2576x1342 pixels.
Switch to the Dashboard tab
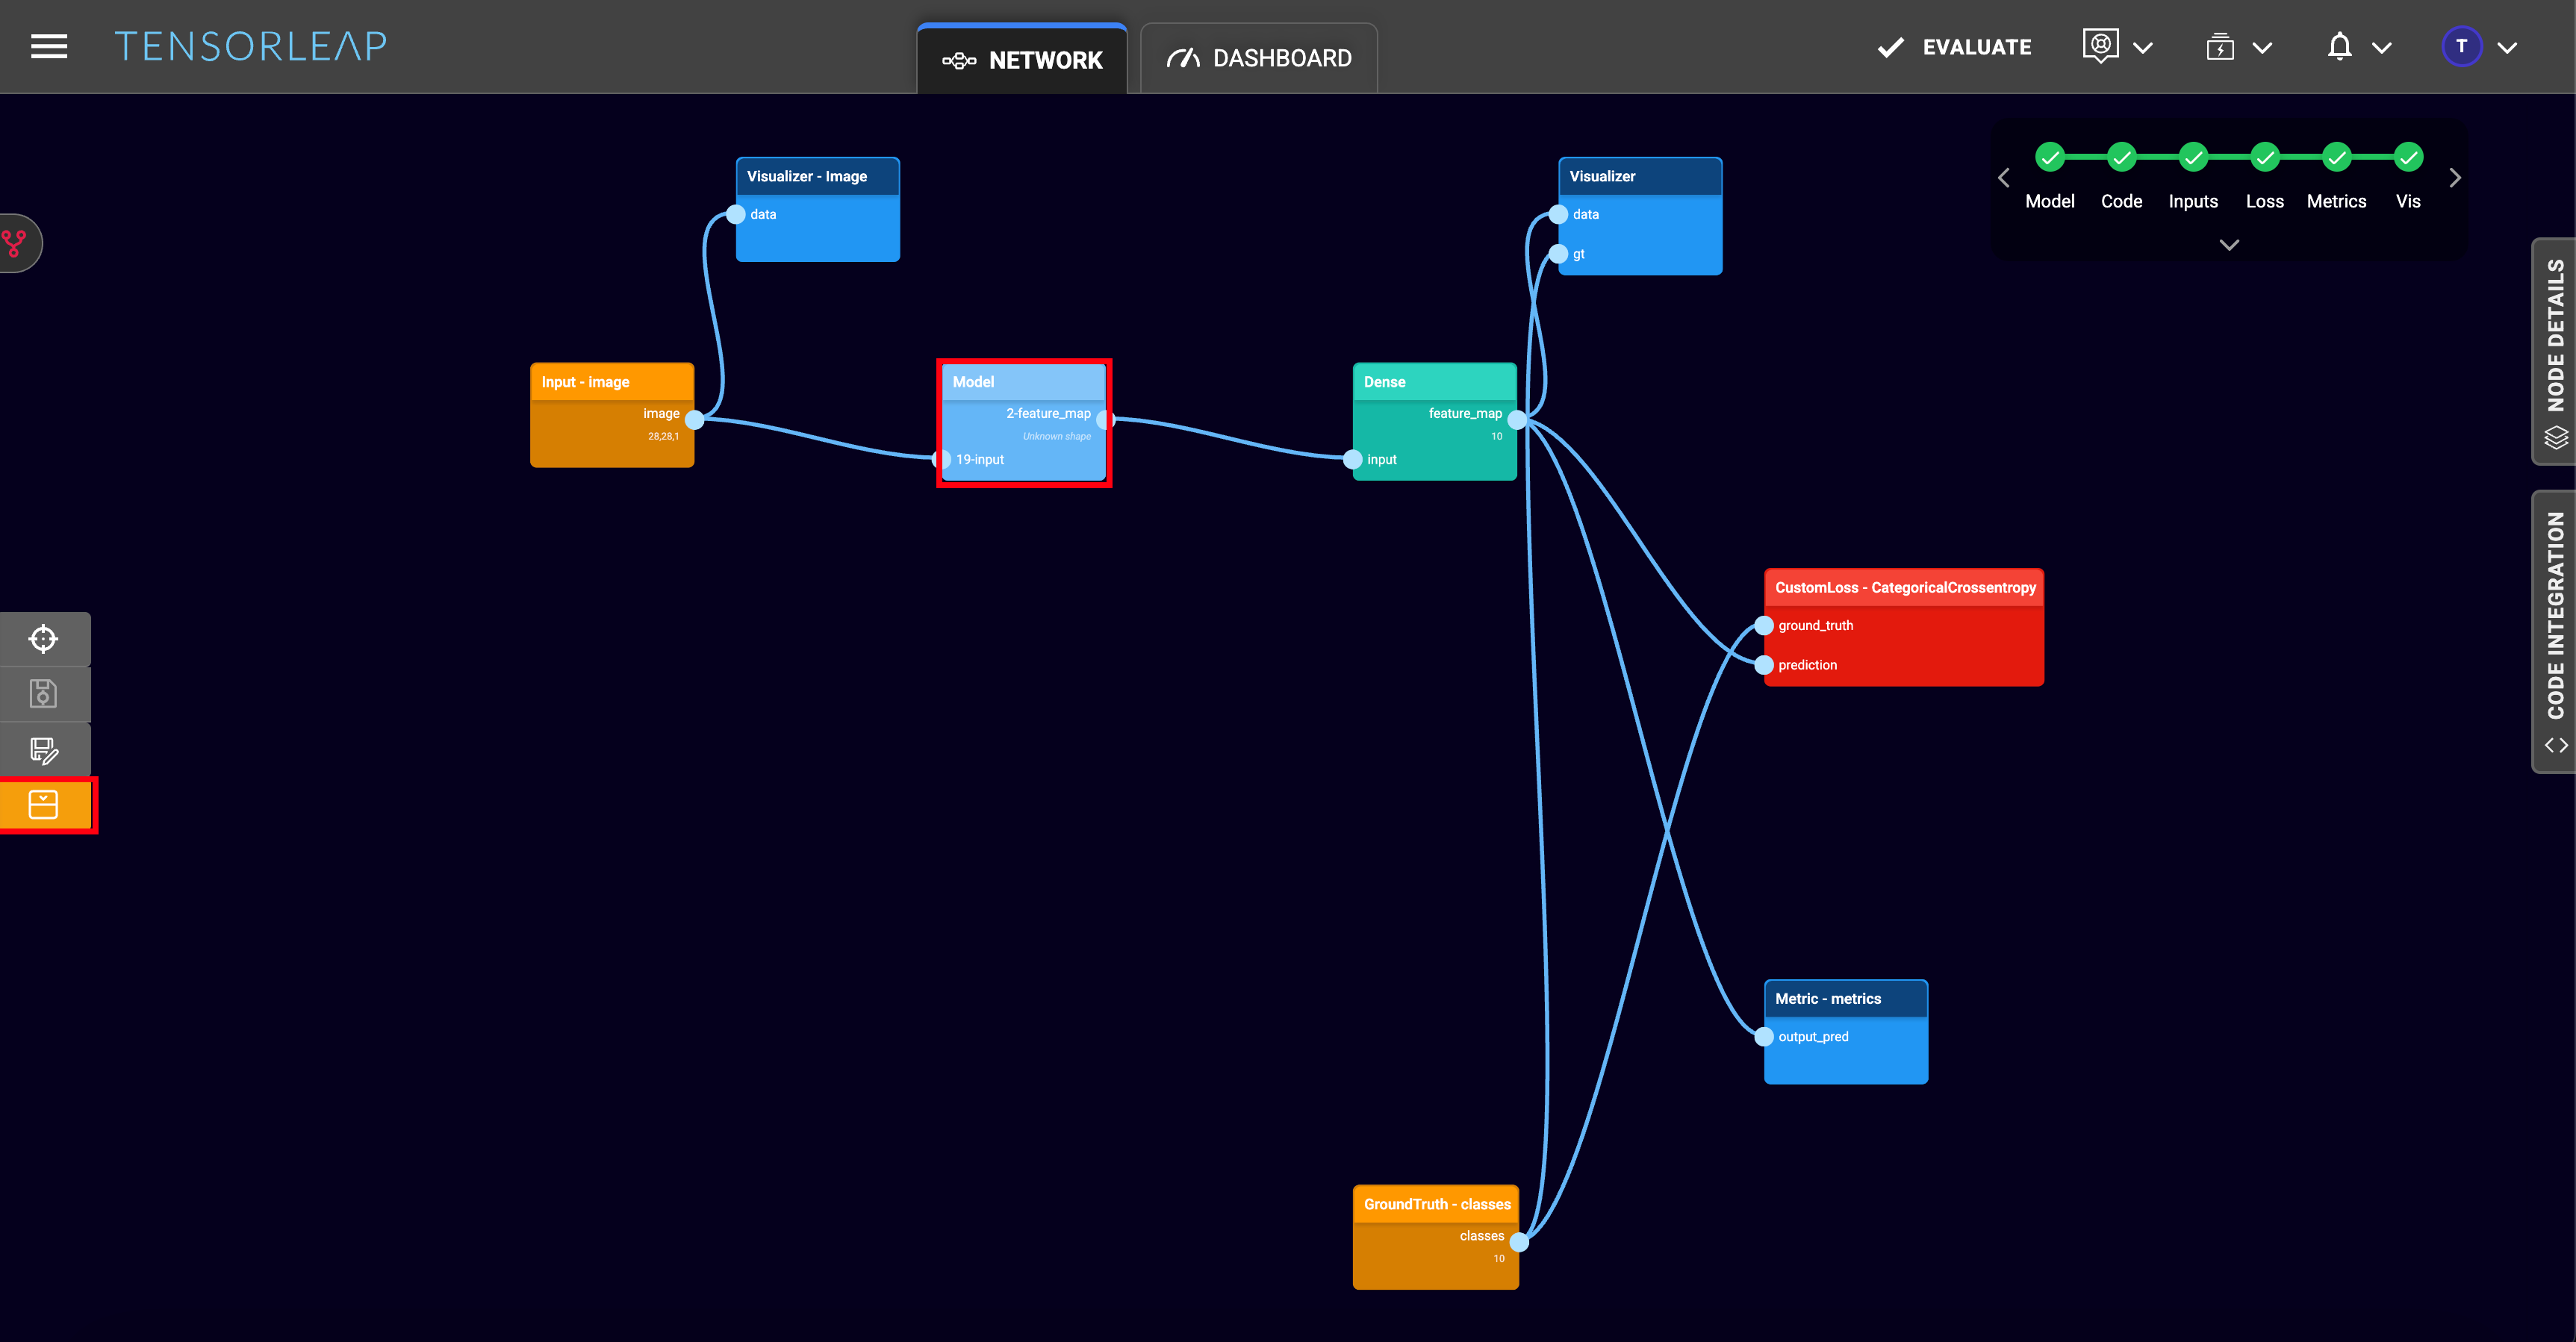tap(1259, 59)
